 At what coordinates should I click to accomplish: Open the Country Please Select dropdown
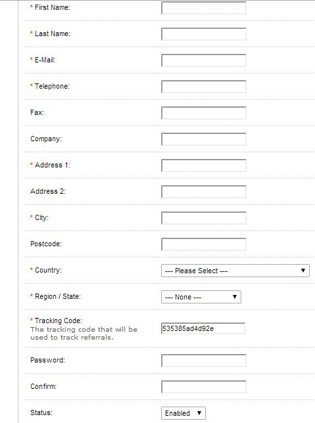[235, 271]
